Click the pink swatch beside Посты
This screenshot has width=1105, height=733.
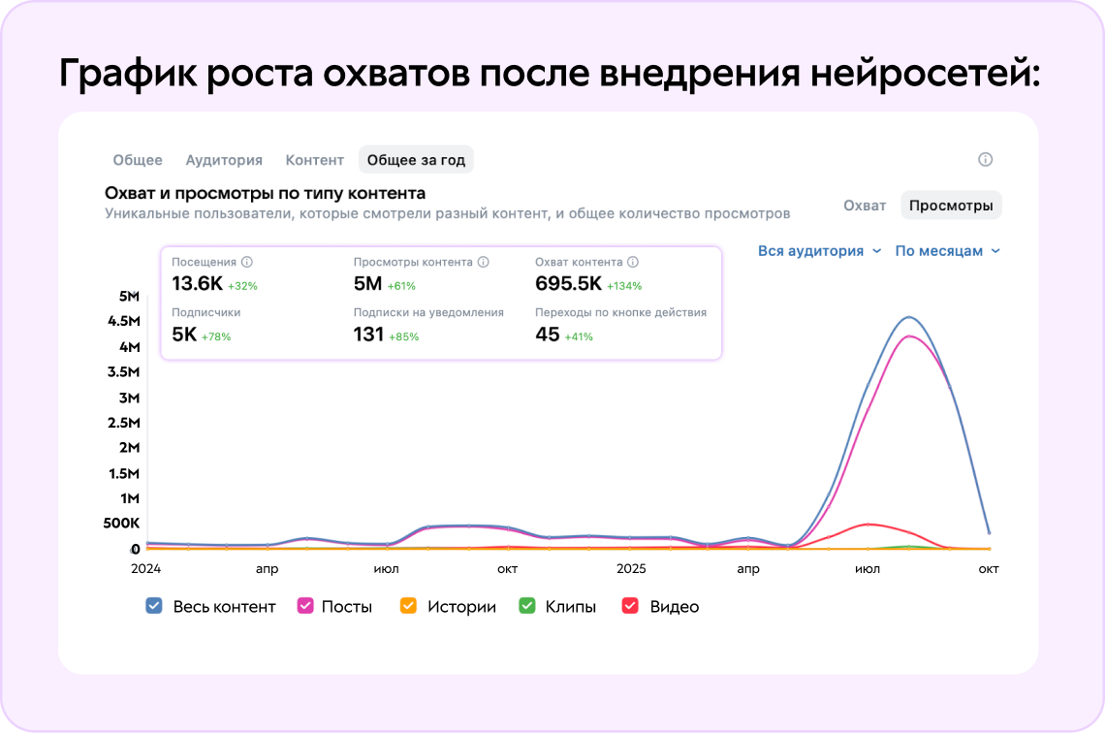click(x=304, y=606)
